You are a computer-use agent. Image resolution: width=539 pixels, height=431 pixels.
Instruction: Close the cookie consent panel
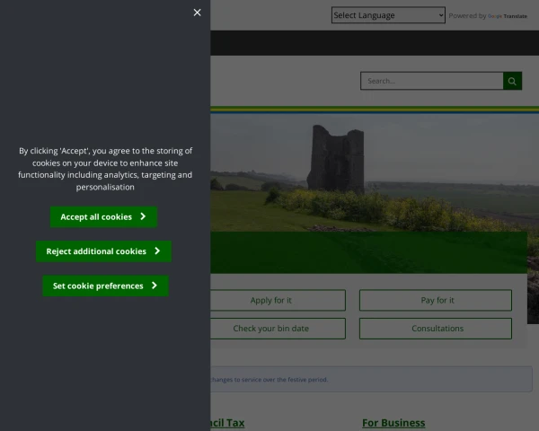coord(197,13)
